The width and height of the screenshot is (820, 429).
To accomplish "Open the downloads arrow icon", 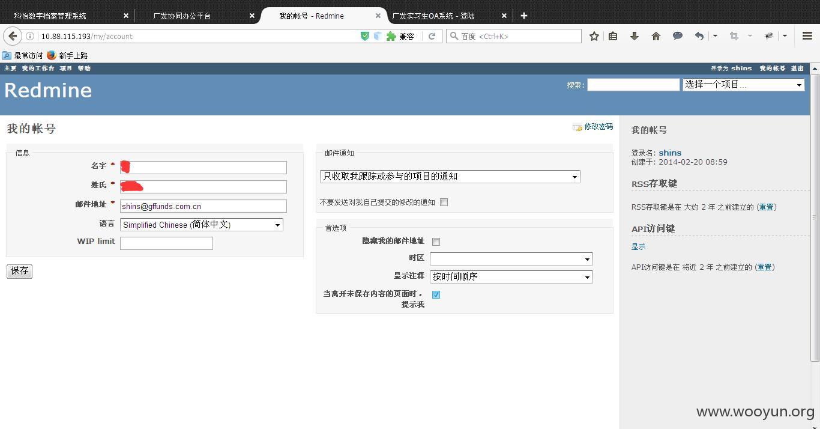I will coord(635,36).
